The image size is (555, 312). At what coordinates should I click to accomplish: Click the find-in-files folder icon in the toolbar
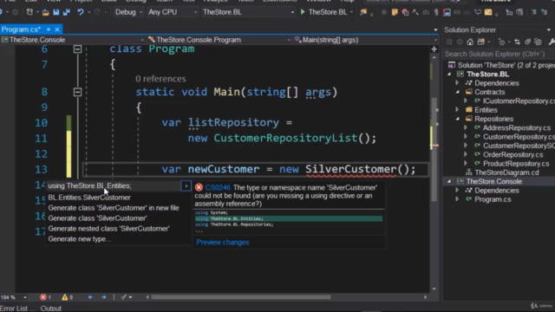coord(363,12)
